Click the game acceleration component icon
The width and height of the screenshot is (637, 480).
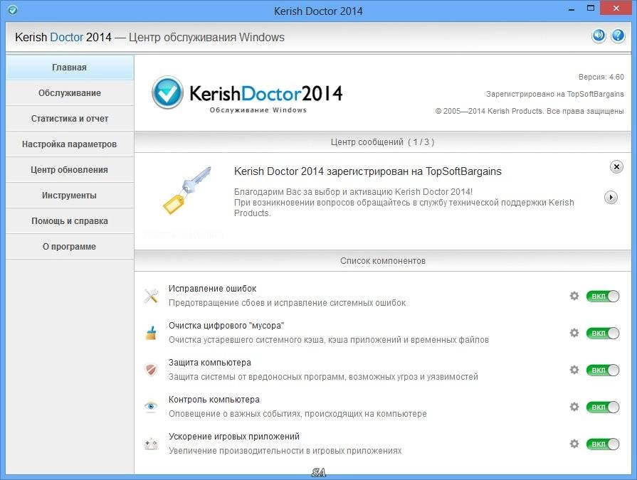pyautogui.click(x=151, y=444)
